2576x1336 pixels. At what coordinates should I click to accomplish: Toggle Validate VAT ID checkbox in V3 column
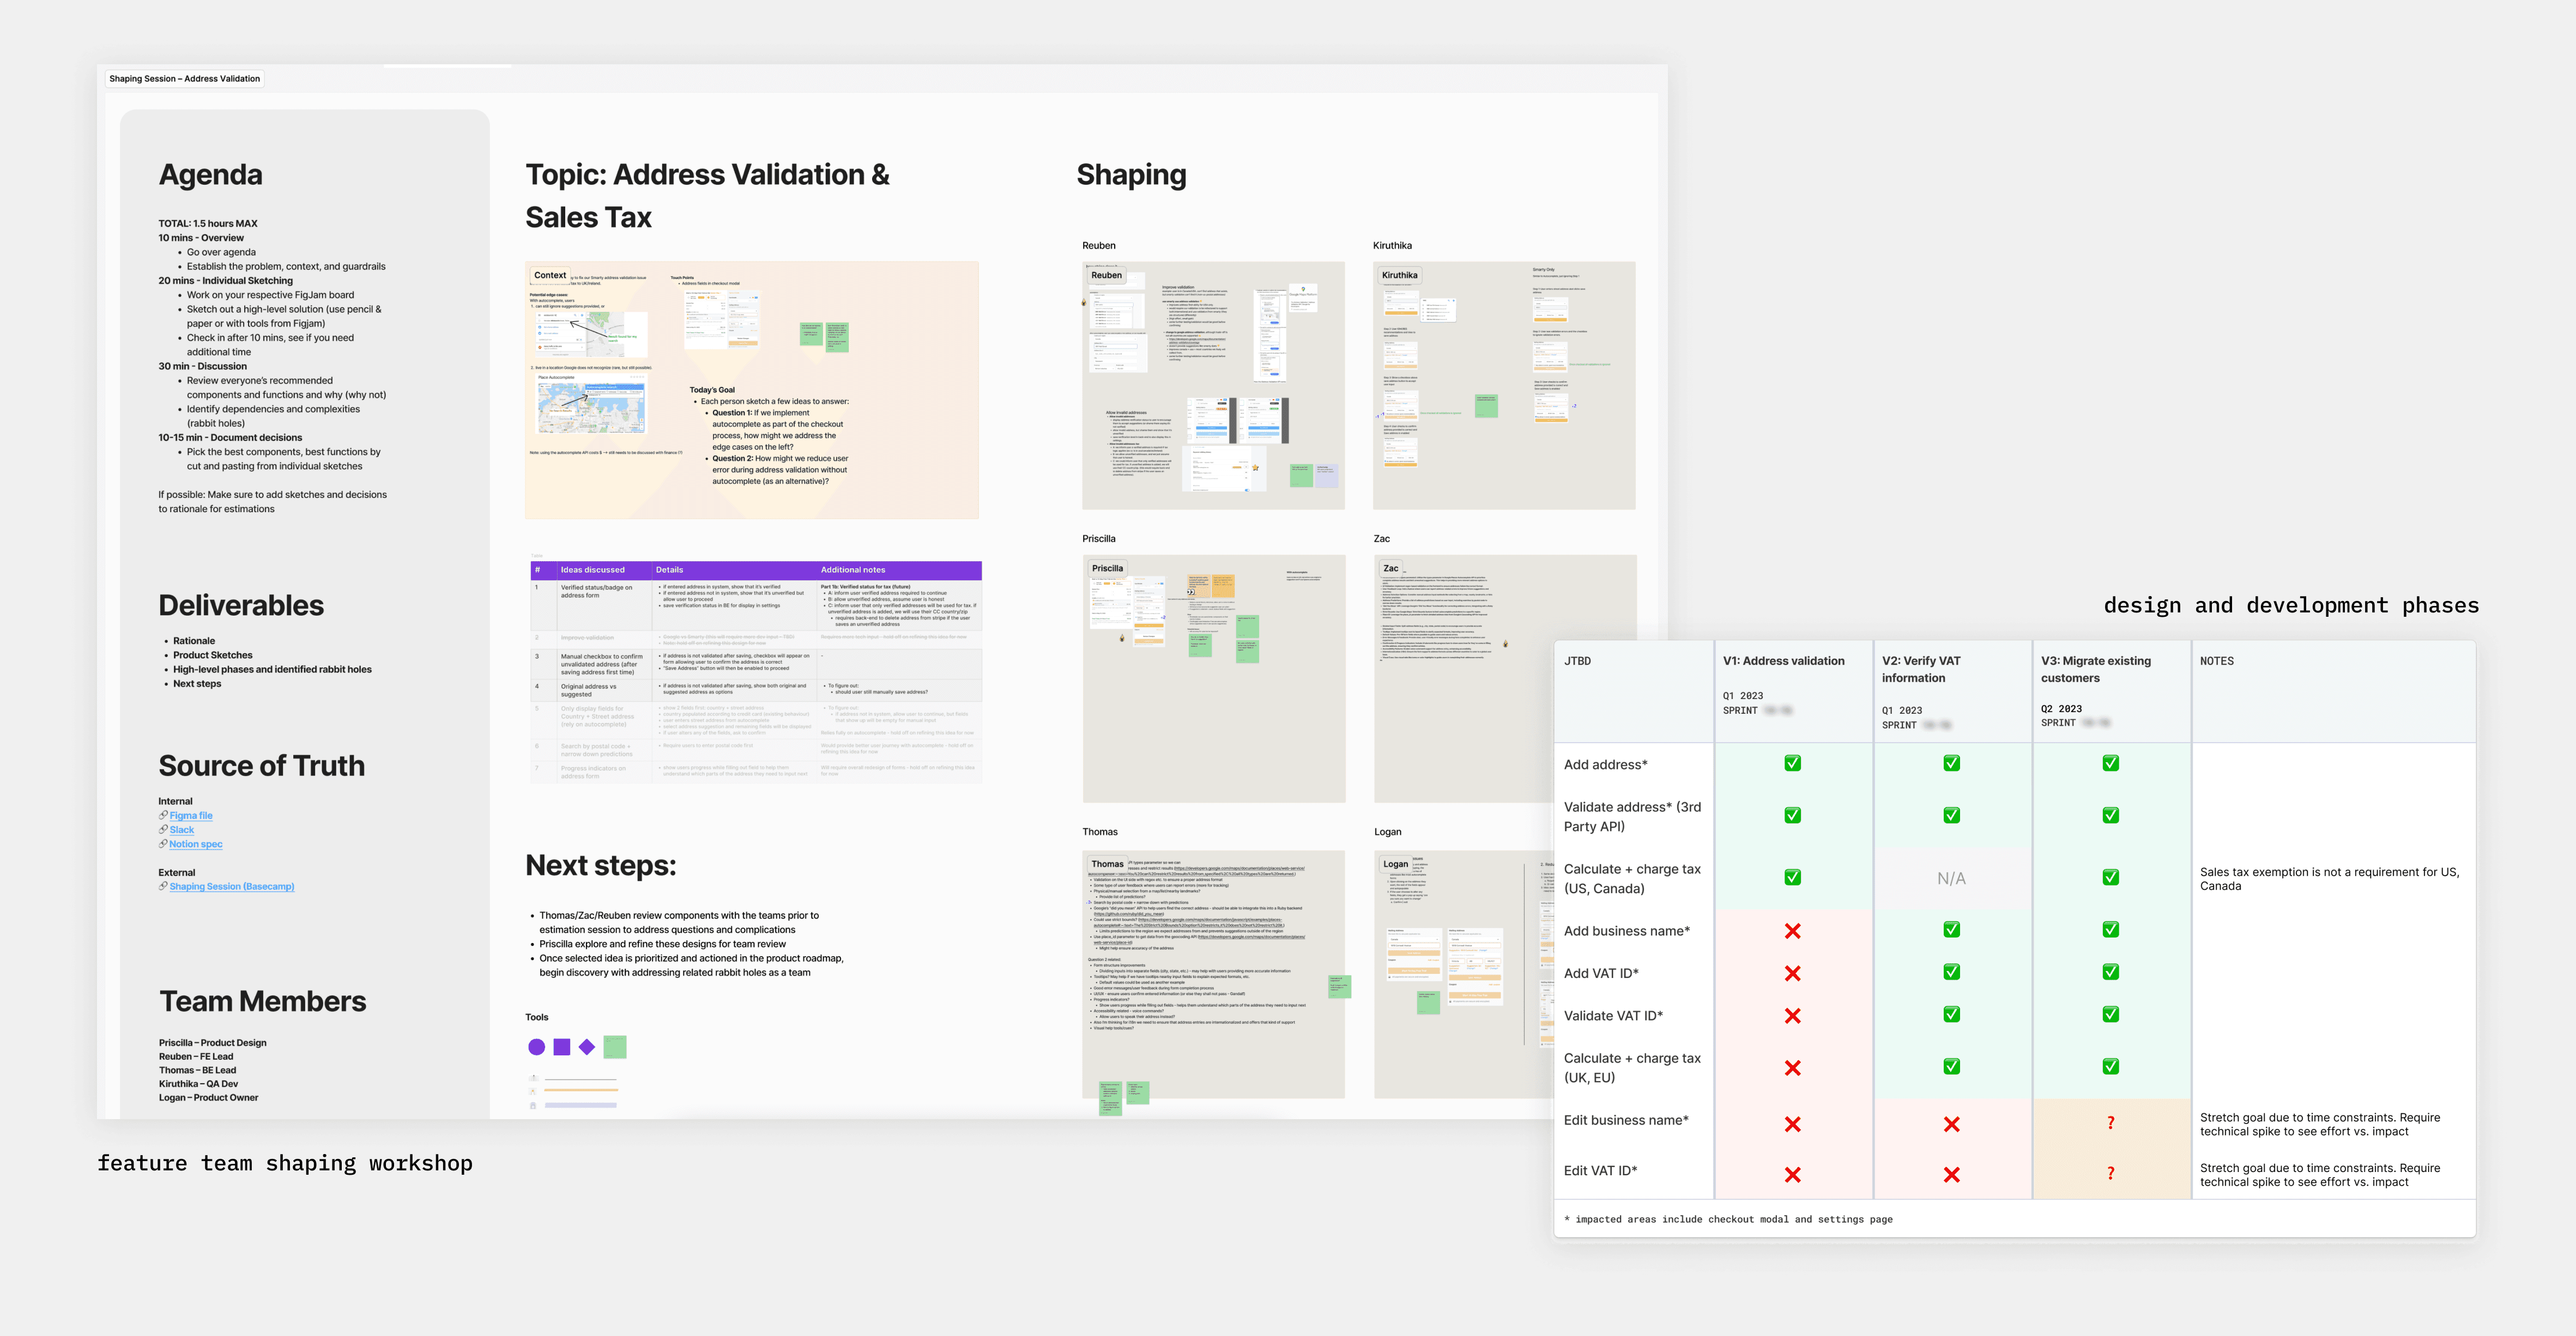tap(2110, 1014)
